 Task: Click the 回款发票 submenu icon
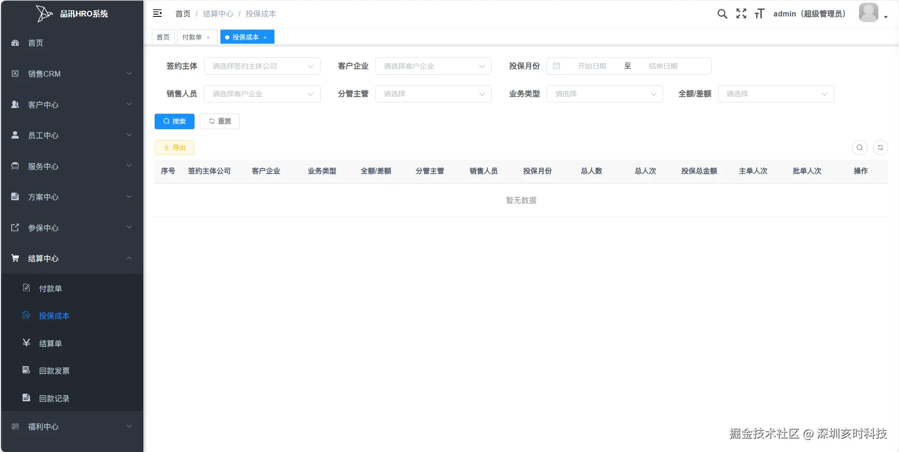coord(26,370)
